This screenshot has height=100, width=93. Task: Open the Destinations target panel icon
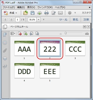click(x=5, y=43)
